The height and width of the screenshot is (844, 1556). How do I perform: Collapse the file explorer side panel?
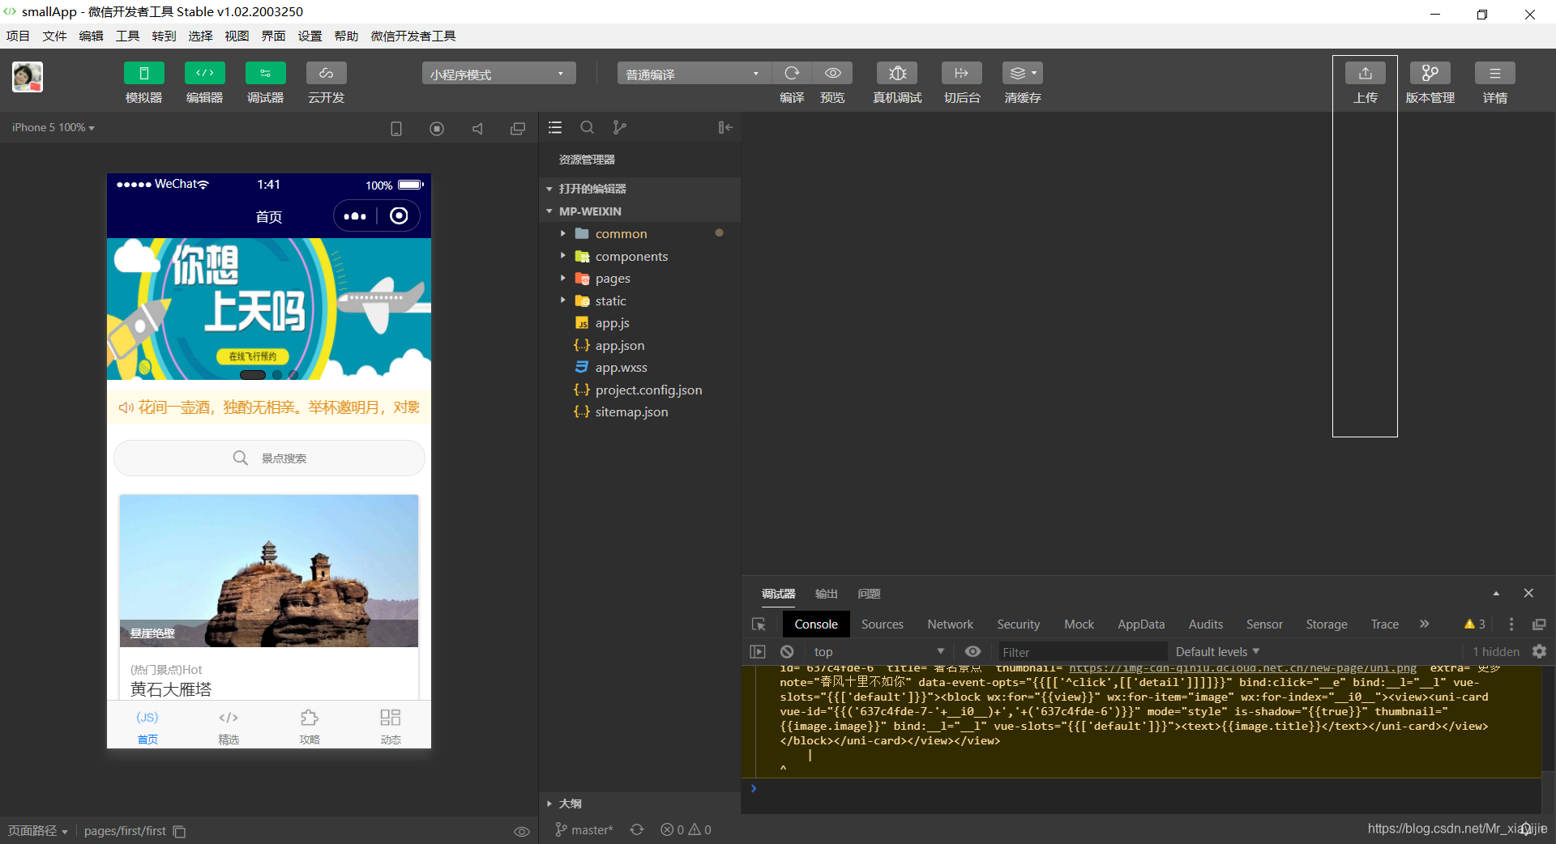click(x=725, y=128)
